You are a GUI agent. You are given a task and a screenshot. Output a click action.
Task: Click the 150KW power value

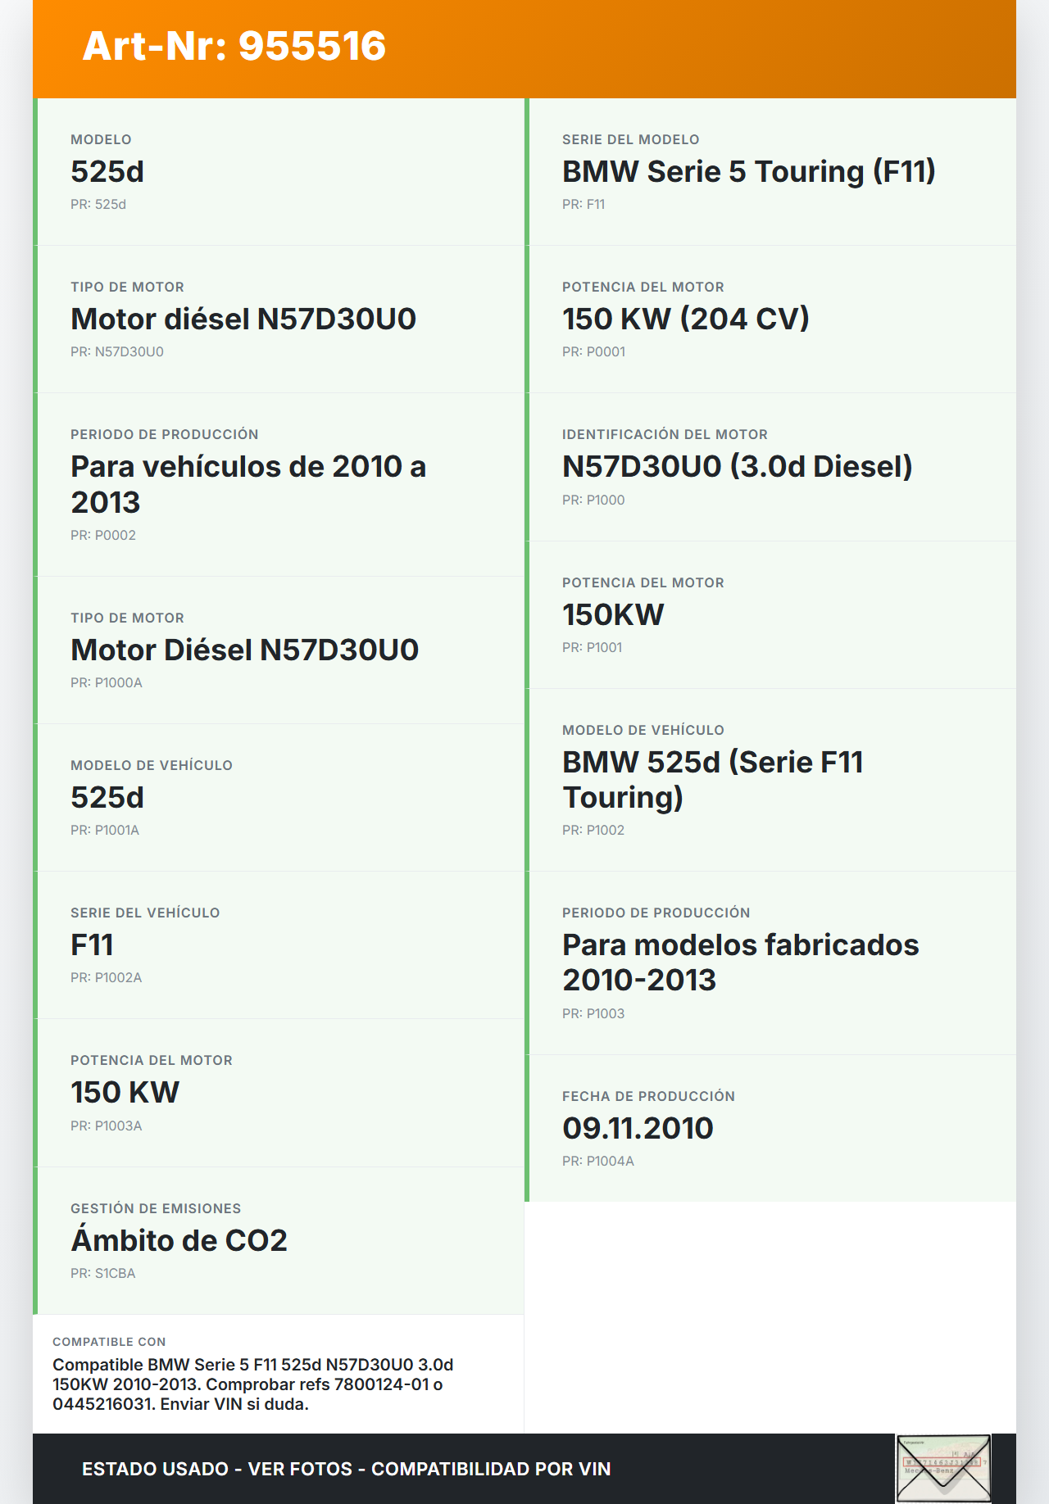click(613, 615)
